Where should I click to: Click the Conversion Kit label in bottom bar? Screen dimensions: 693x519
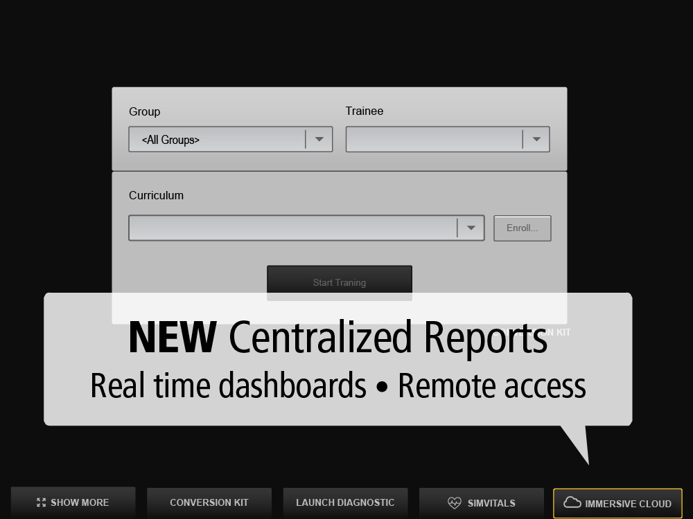(209, 502)
